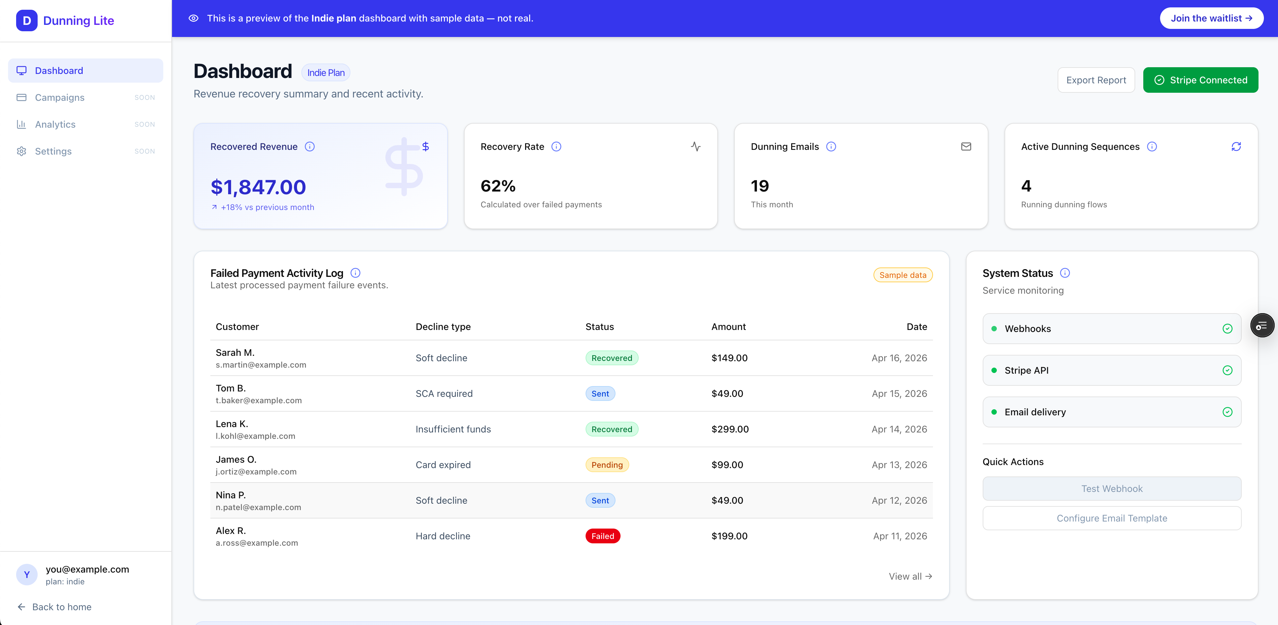The image size is (1278, 625).
Task: Click info icon for Active Dunning Sequences
Action: (x=1152, y=146)
